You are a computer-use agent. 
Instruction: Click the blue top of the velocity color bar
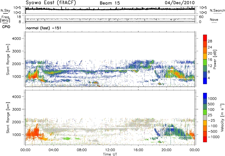tap(205, 96)
